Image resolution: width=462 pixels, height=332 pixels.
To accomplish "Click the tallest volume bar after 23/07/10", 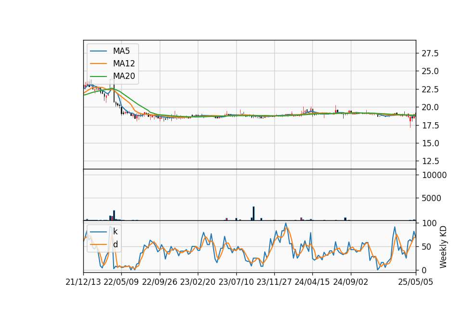I will [x=254, y=214].
